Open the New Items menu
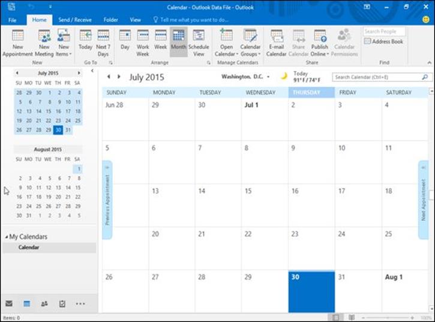This screenshot has width=435, height=322. (64, 43)
